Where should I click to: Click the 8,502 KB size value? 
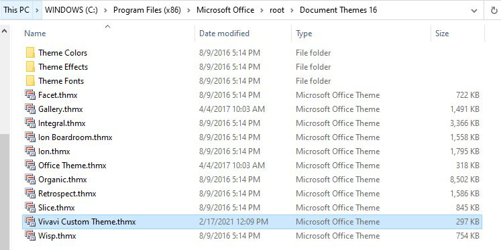pos(465,179)
